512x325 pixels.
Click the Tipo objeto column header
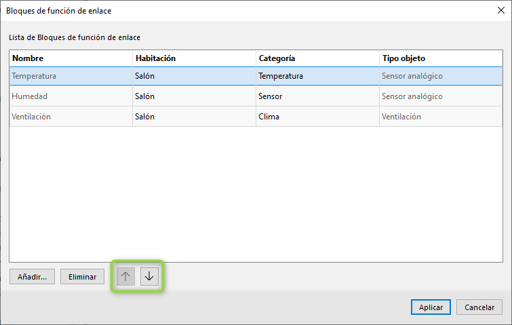440,58
